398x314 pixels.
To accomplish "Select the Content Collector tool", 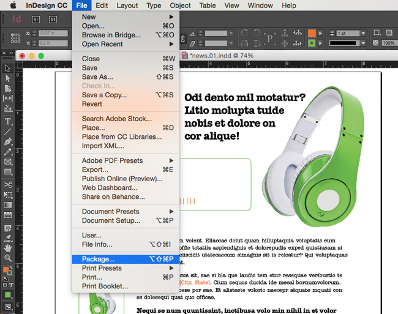I will 7,109.
